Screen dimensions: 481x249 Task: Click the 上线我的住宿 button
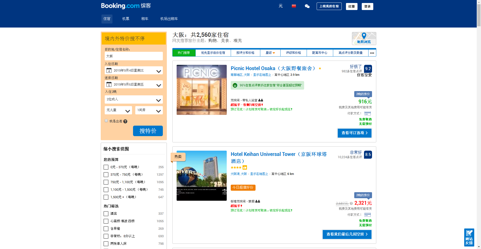tap(329, 6)
